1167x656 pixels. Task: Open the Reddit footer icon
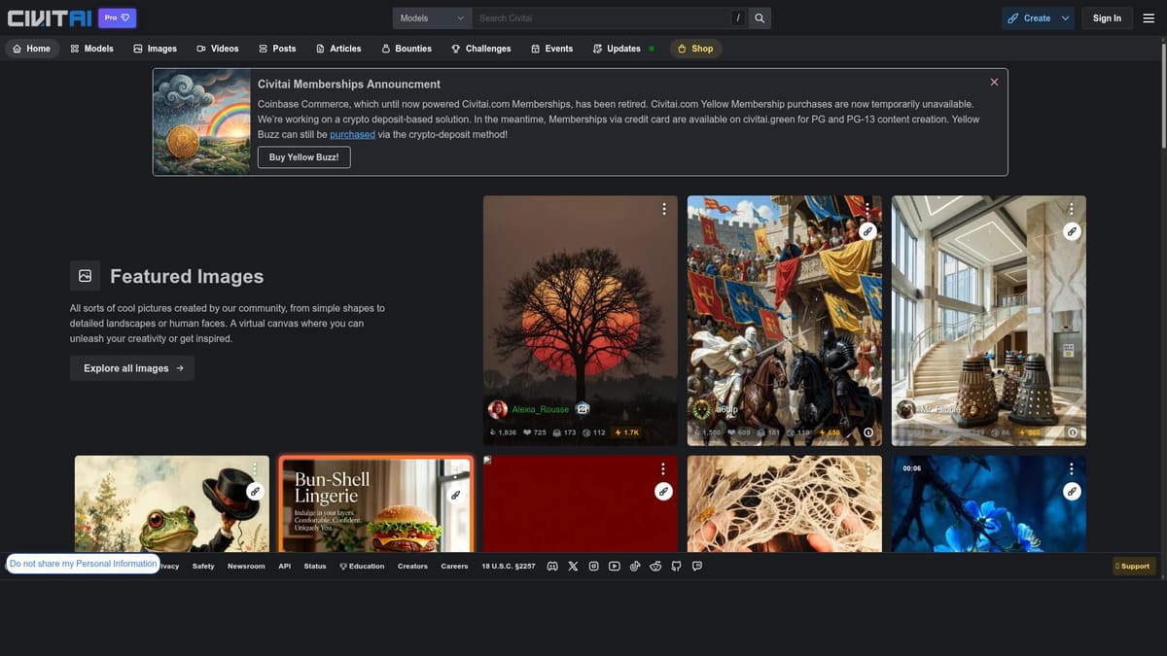[x=655, y=566]
